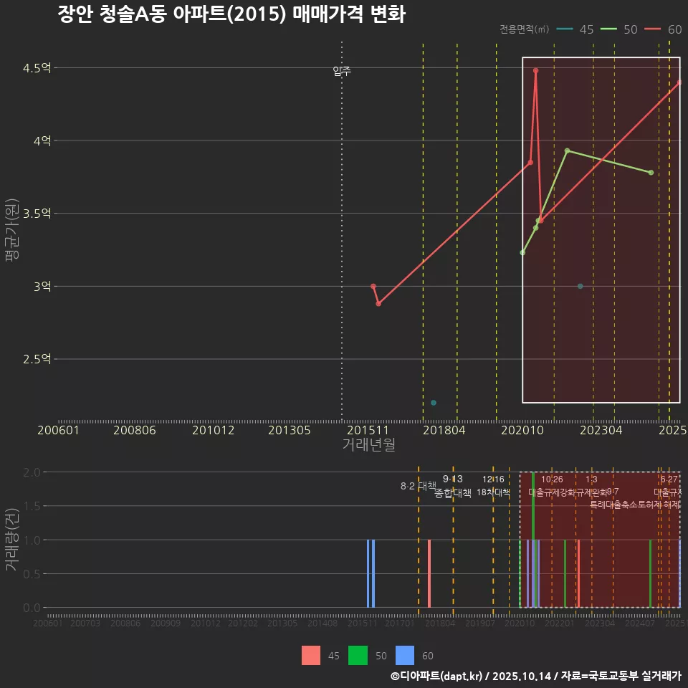Click the teal 45 dot near 3억
The height and width of the screenshot is (688, 688).
coord(579,285)
